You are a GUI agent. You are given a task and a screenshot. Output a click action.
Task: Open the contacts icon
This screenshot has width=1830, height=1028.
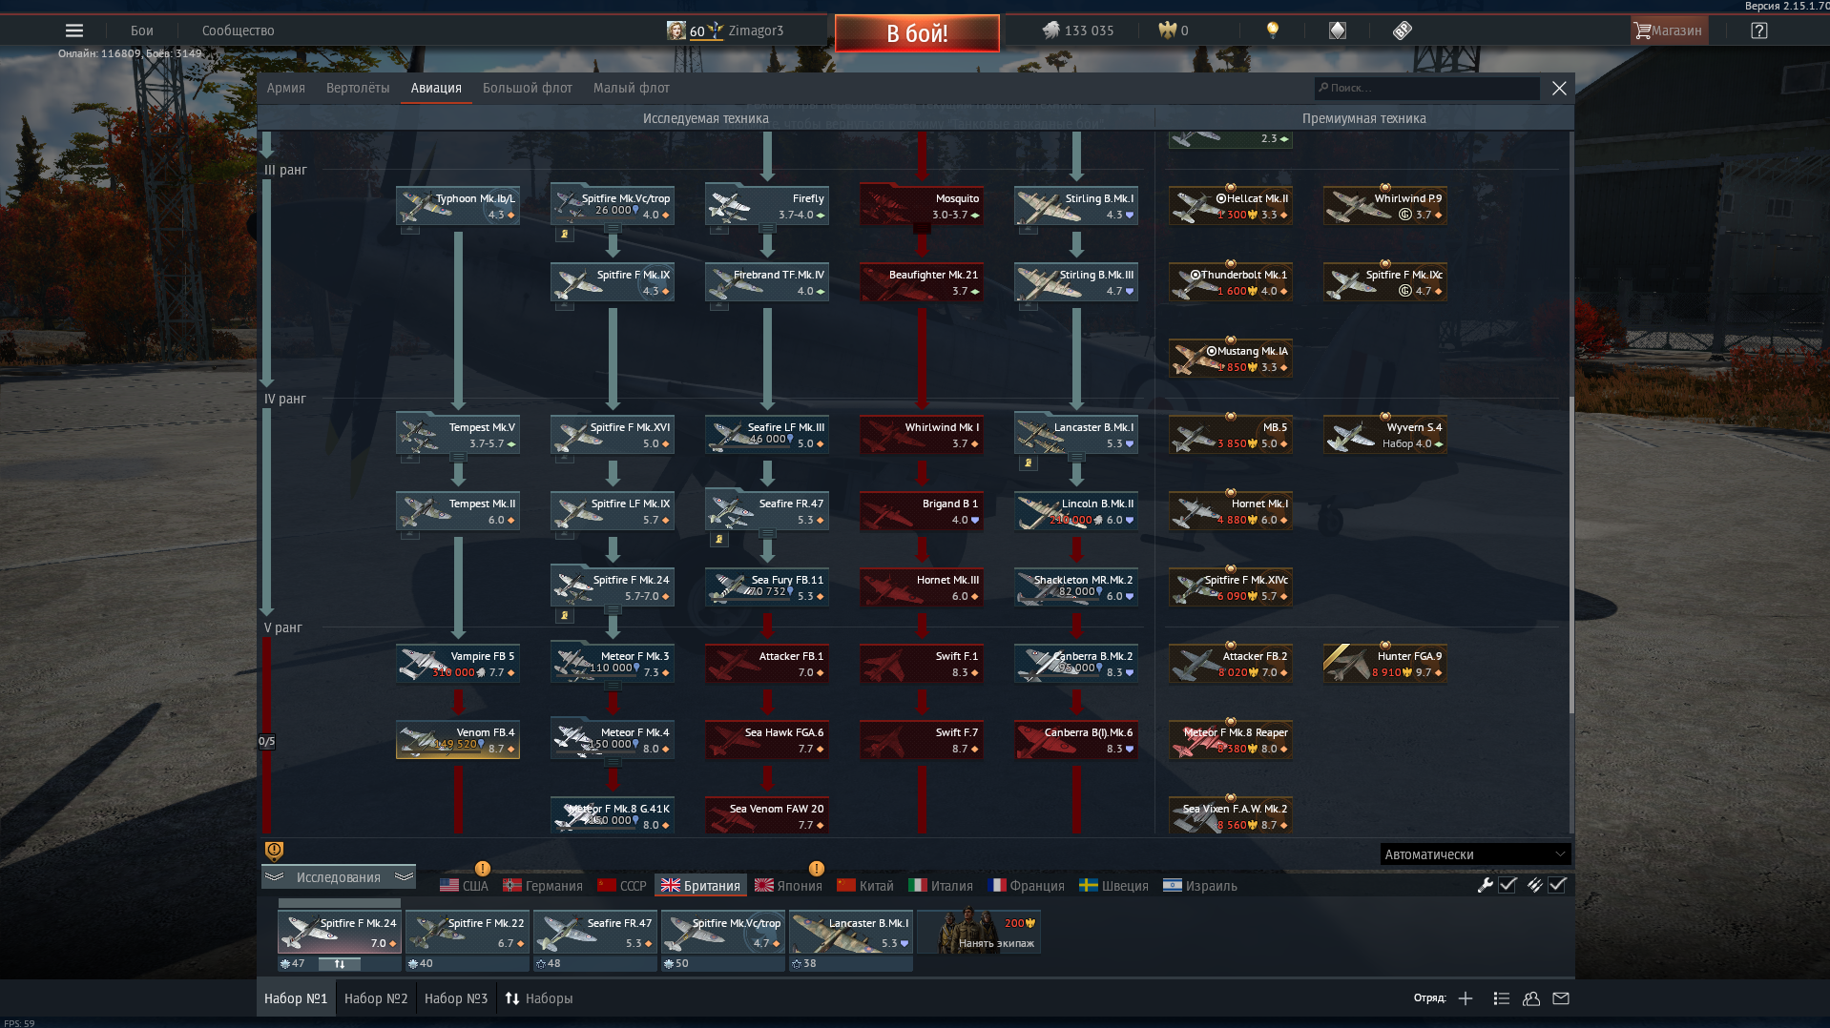point(1531,998)
